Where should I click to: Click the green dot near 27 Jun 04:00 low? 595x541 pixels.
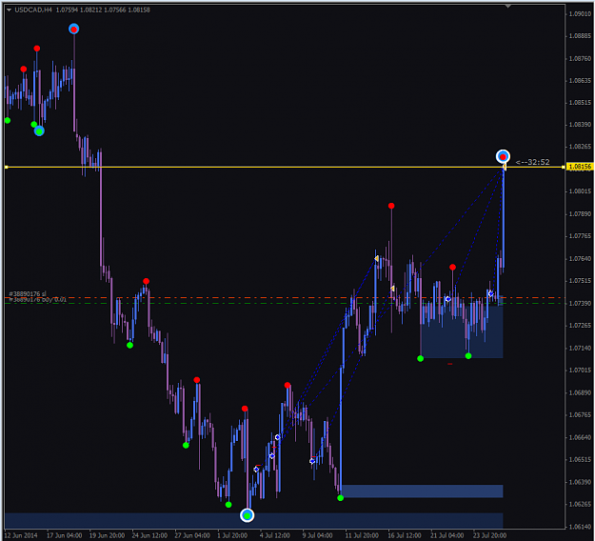pyautogui.click(x=186, y=446)
